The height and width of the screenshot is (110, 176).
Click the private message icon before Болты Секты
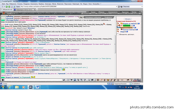[x=118, y=29]
